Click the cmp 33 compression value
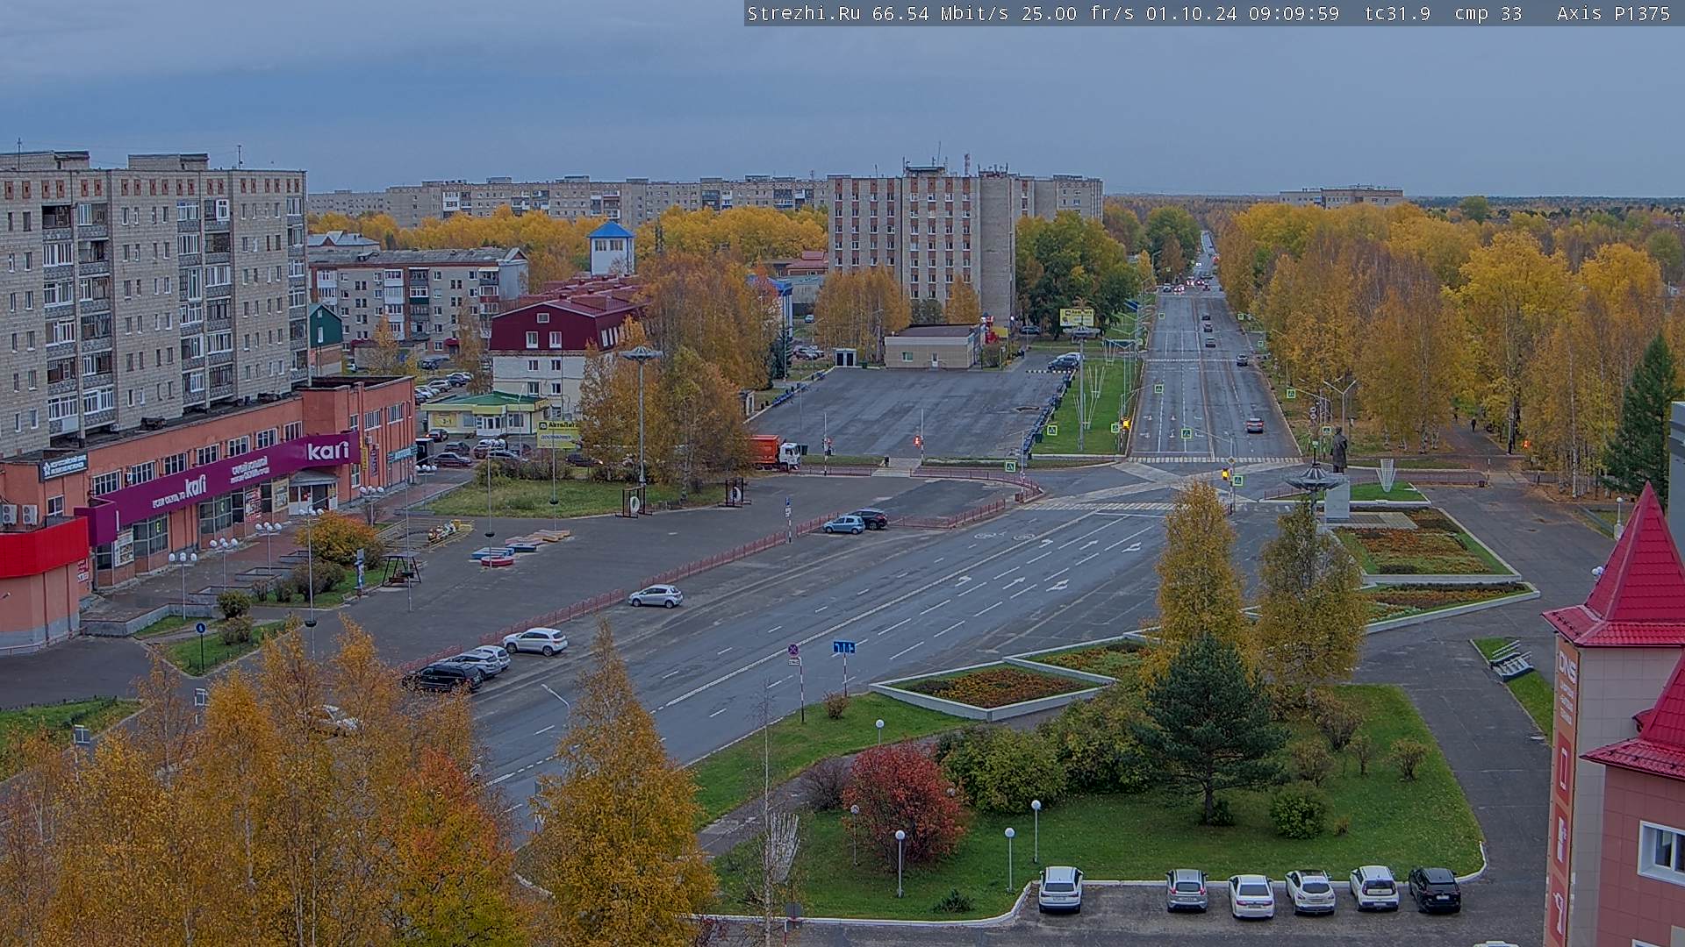The width and height of the screenshot is (1685, 947). tap(1488, 13)
